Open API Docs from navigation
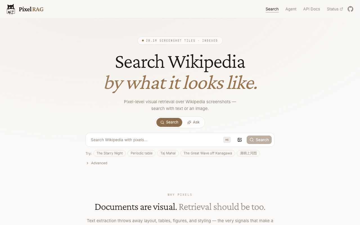The image size is (360, 225). tap(312, 9)
